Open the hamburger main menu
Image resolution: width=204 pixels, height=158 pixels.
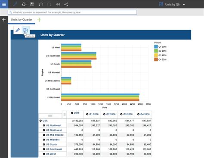click(x=4, y=4)
